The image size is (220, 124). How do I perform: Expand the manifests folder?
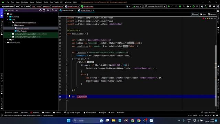(x=8, y=17)
